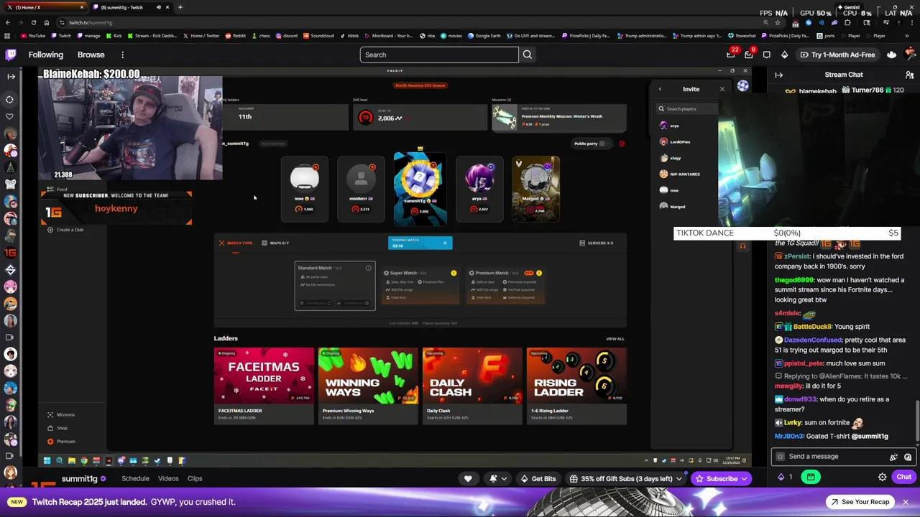920x517 pixels.
Task: Collapse the Stream Chat panel
Action: click(779, 75)
